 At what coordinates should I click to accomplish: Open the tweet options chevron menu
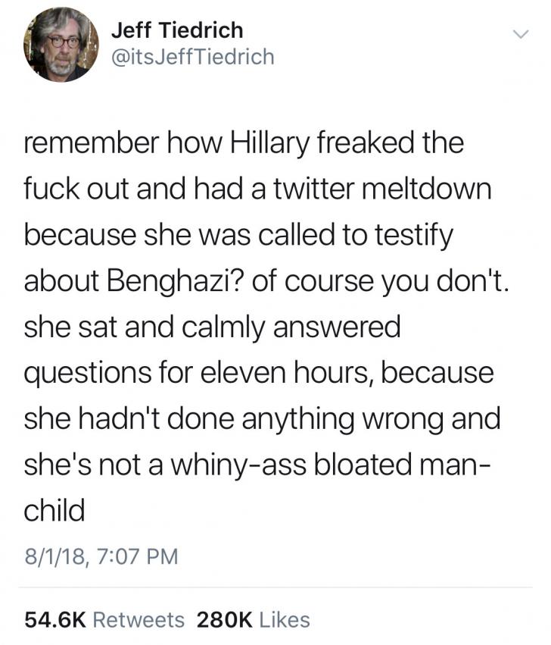pos(518,34)
